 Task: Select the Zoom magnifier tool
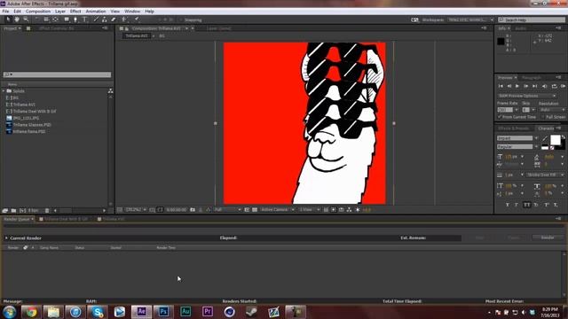26,19
